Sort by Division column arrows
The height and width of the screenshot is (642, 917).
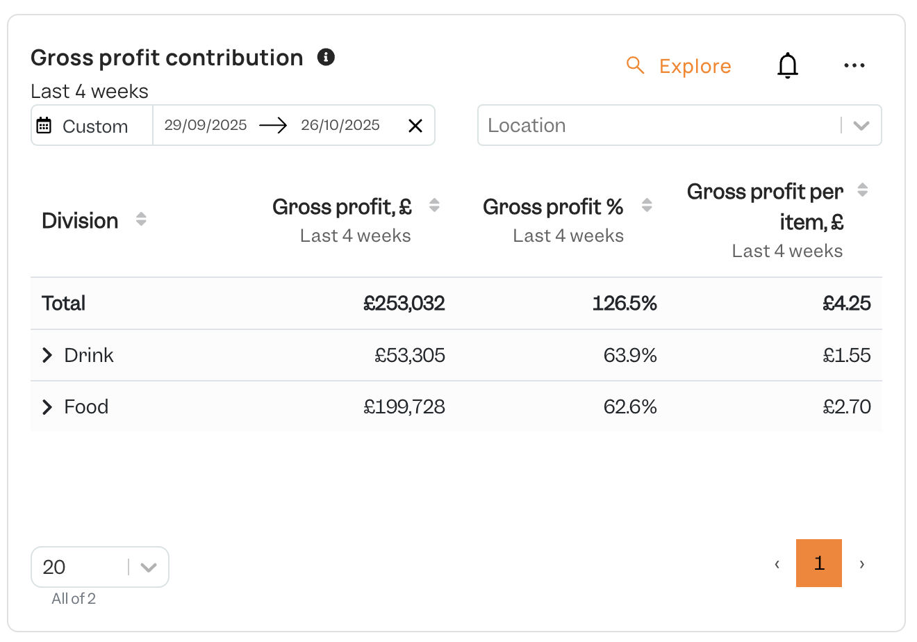(141, 220)
